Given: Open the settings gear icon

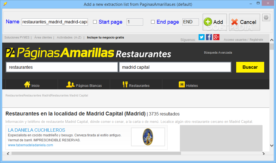Looking at the screenshot, I should click(x=266, y=17).
